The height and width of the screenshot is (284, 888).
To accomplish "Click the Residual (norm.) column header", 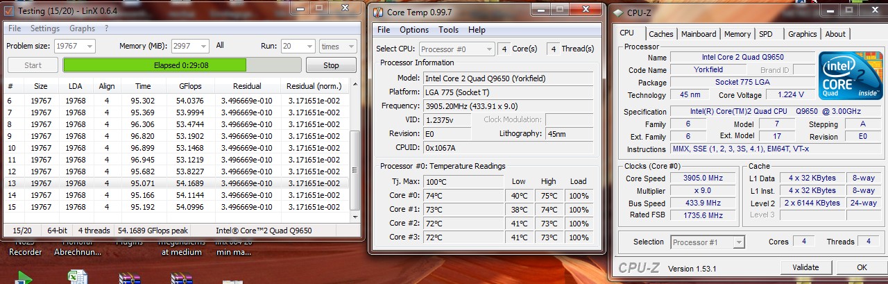I will point(316,86).
